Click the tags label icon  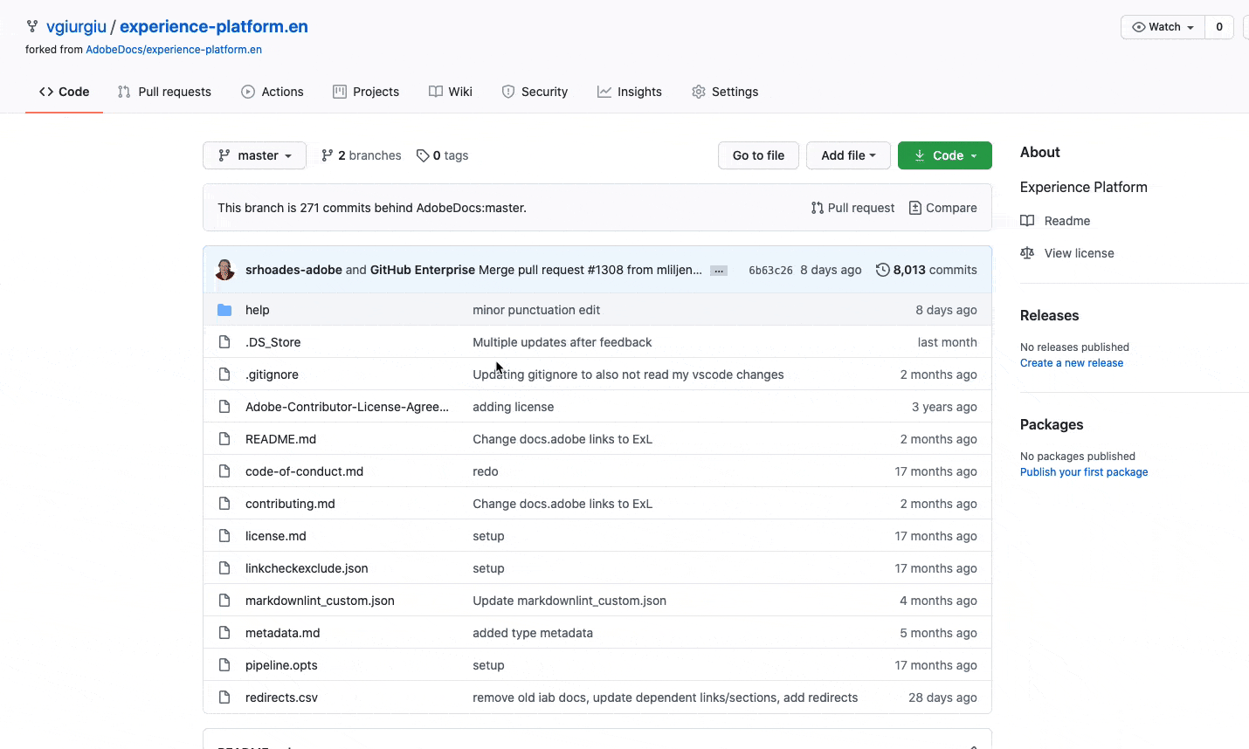pos(423,155)
